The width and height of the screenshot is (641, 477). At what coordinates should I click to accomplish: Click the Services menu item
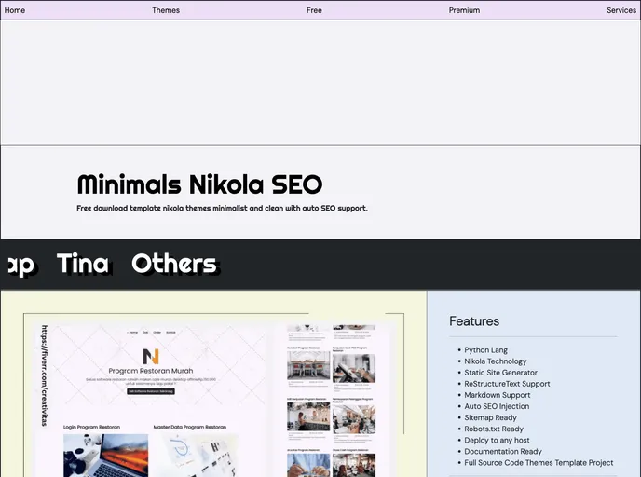(x=621, y=10)
